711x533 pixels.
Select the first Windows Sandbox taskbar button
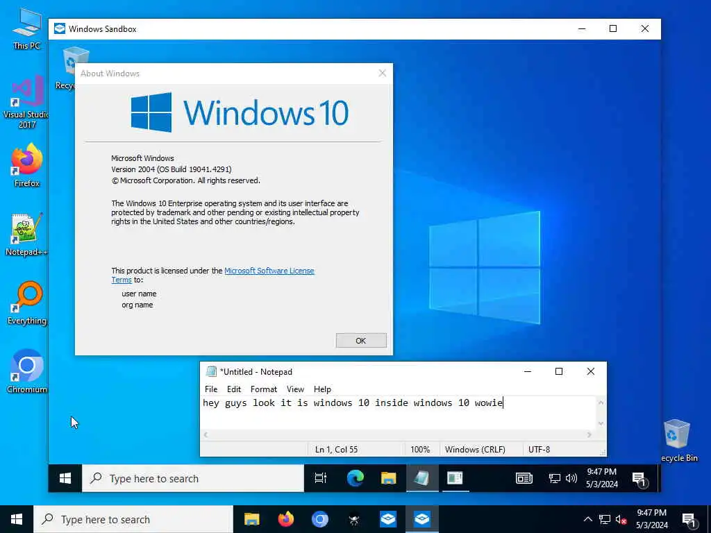click(x=388, y=519)
